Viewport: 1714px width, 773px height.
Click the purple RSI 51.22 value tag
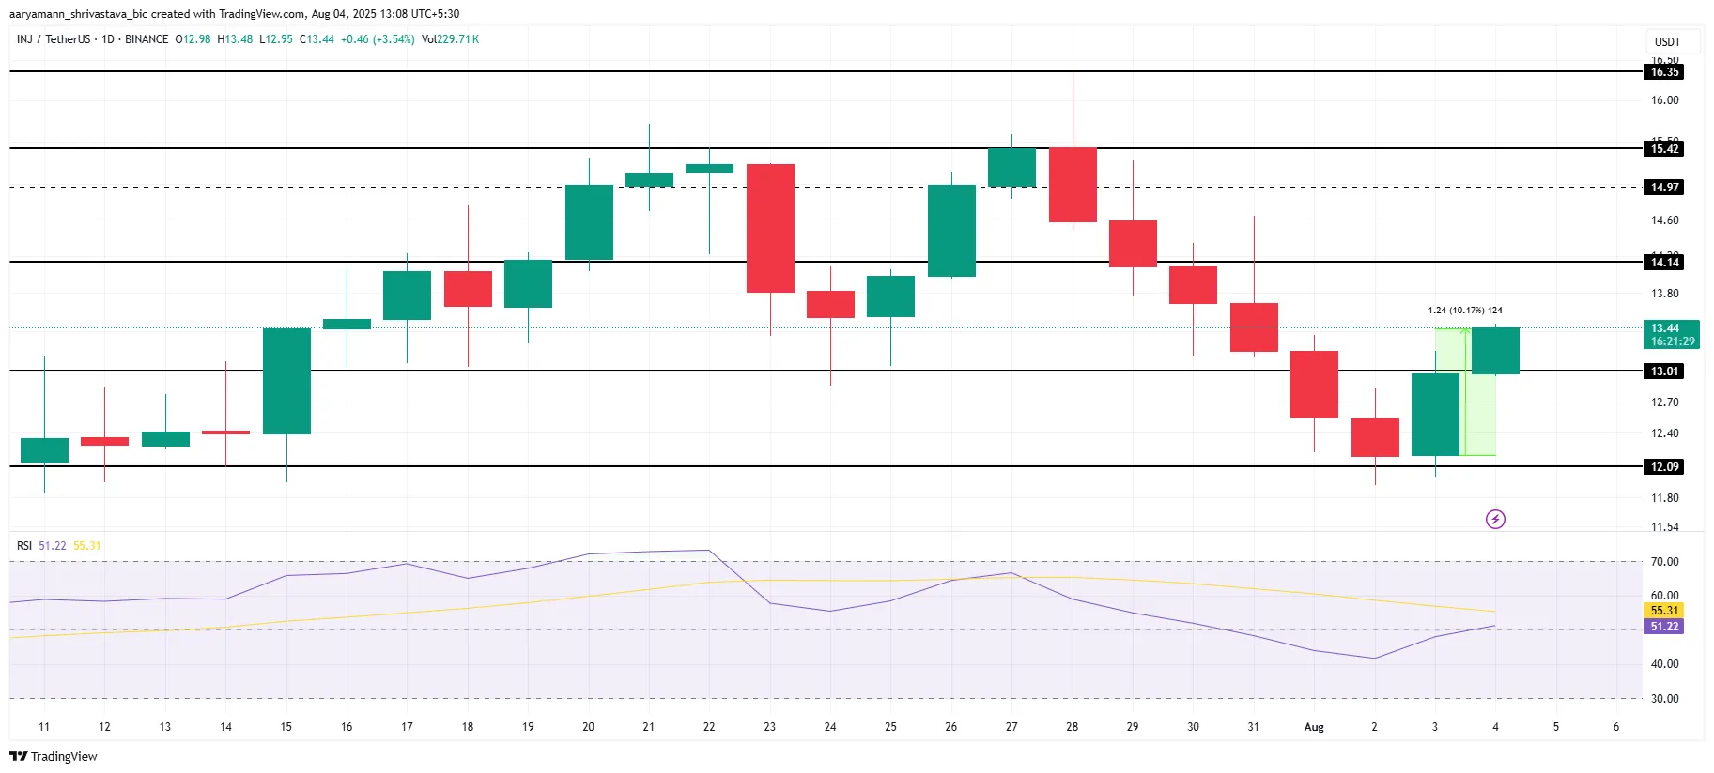coord(1663,626)
